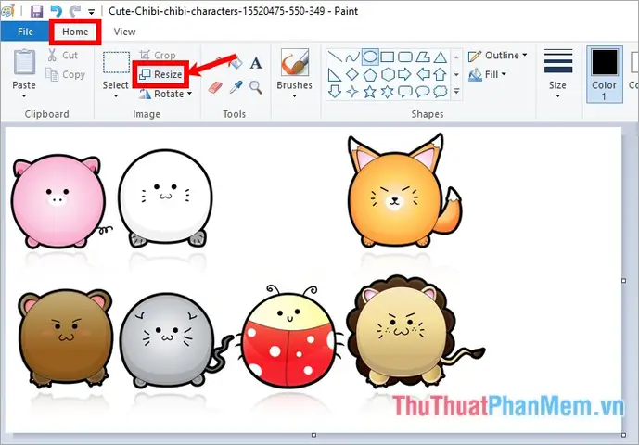This screenshot has height=445, width=639.
Task: Choose the Right triangle shape
Action: point(335,74)
